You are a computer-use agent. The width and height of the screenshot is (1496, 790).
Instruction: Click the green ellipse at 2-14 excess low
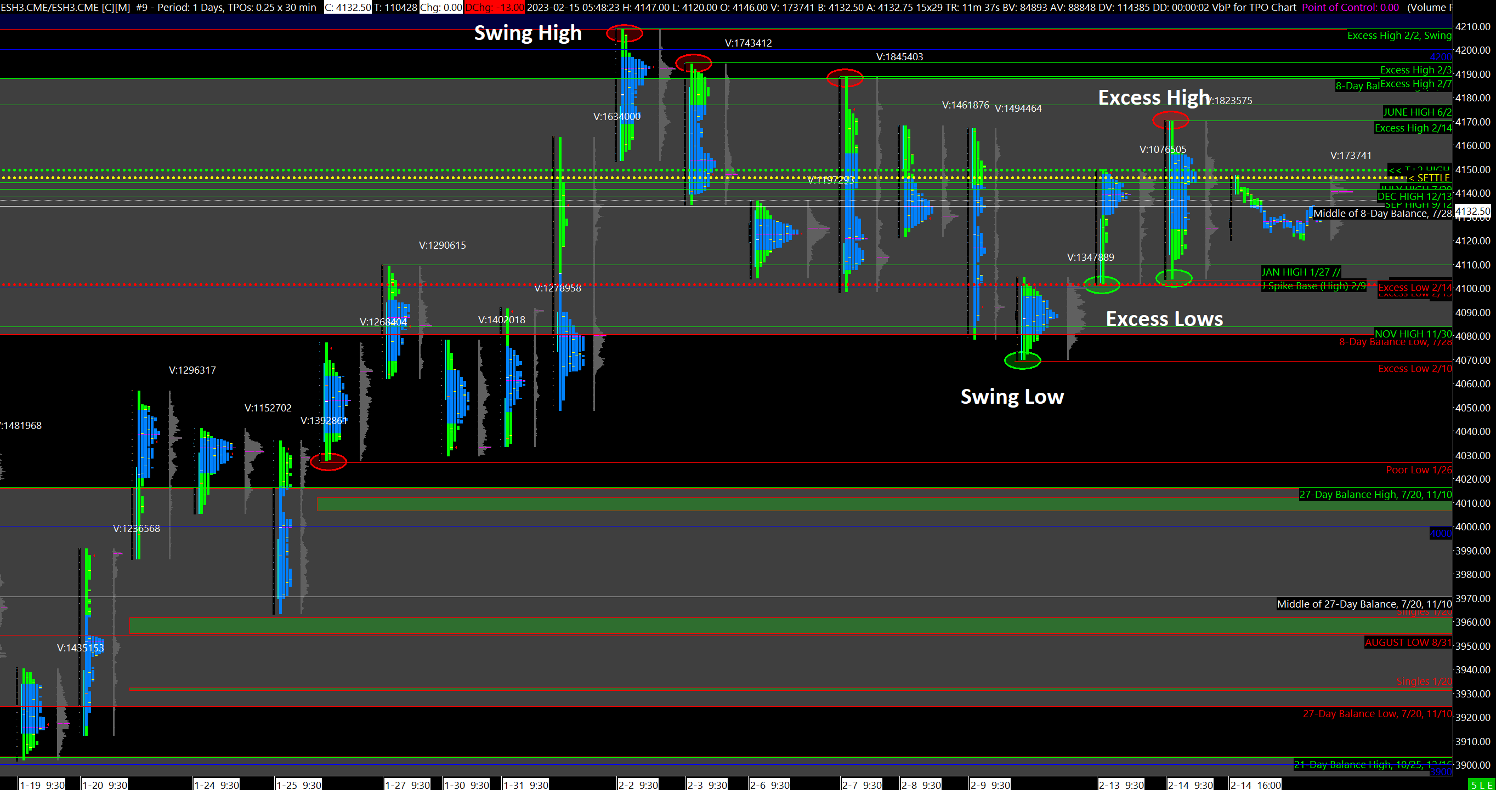click(x=1174, y=278)
